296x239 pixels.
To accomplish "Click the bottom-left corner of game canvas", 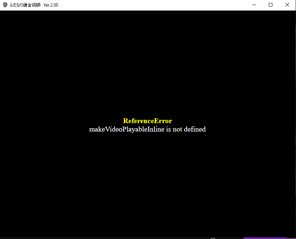I will click(1, 235).
